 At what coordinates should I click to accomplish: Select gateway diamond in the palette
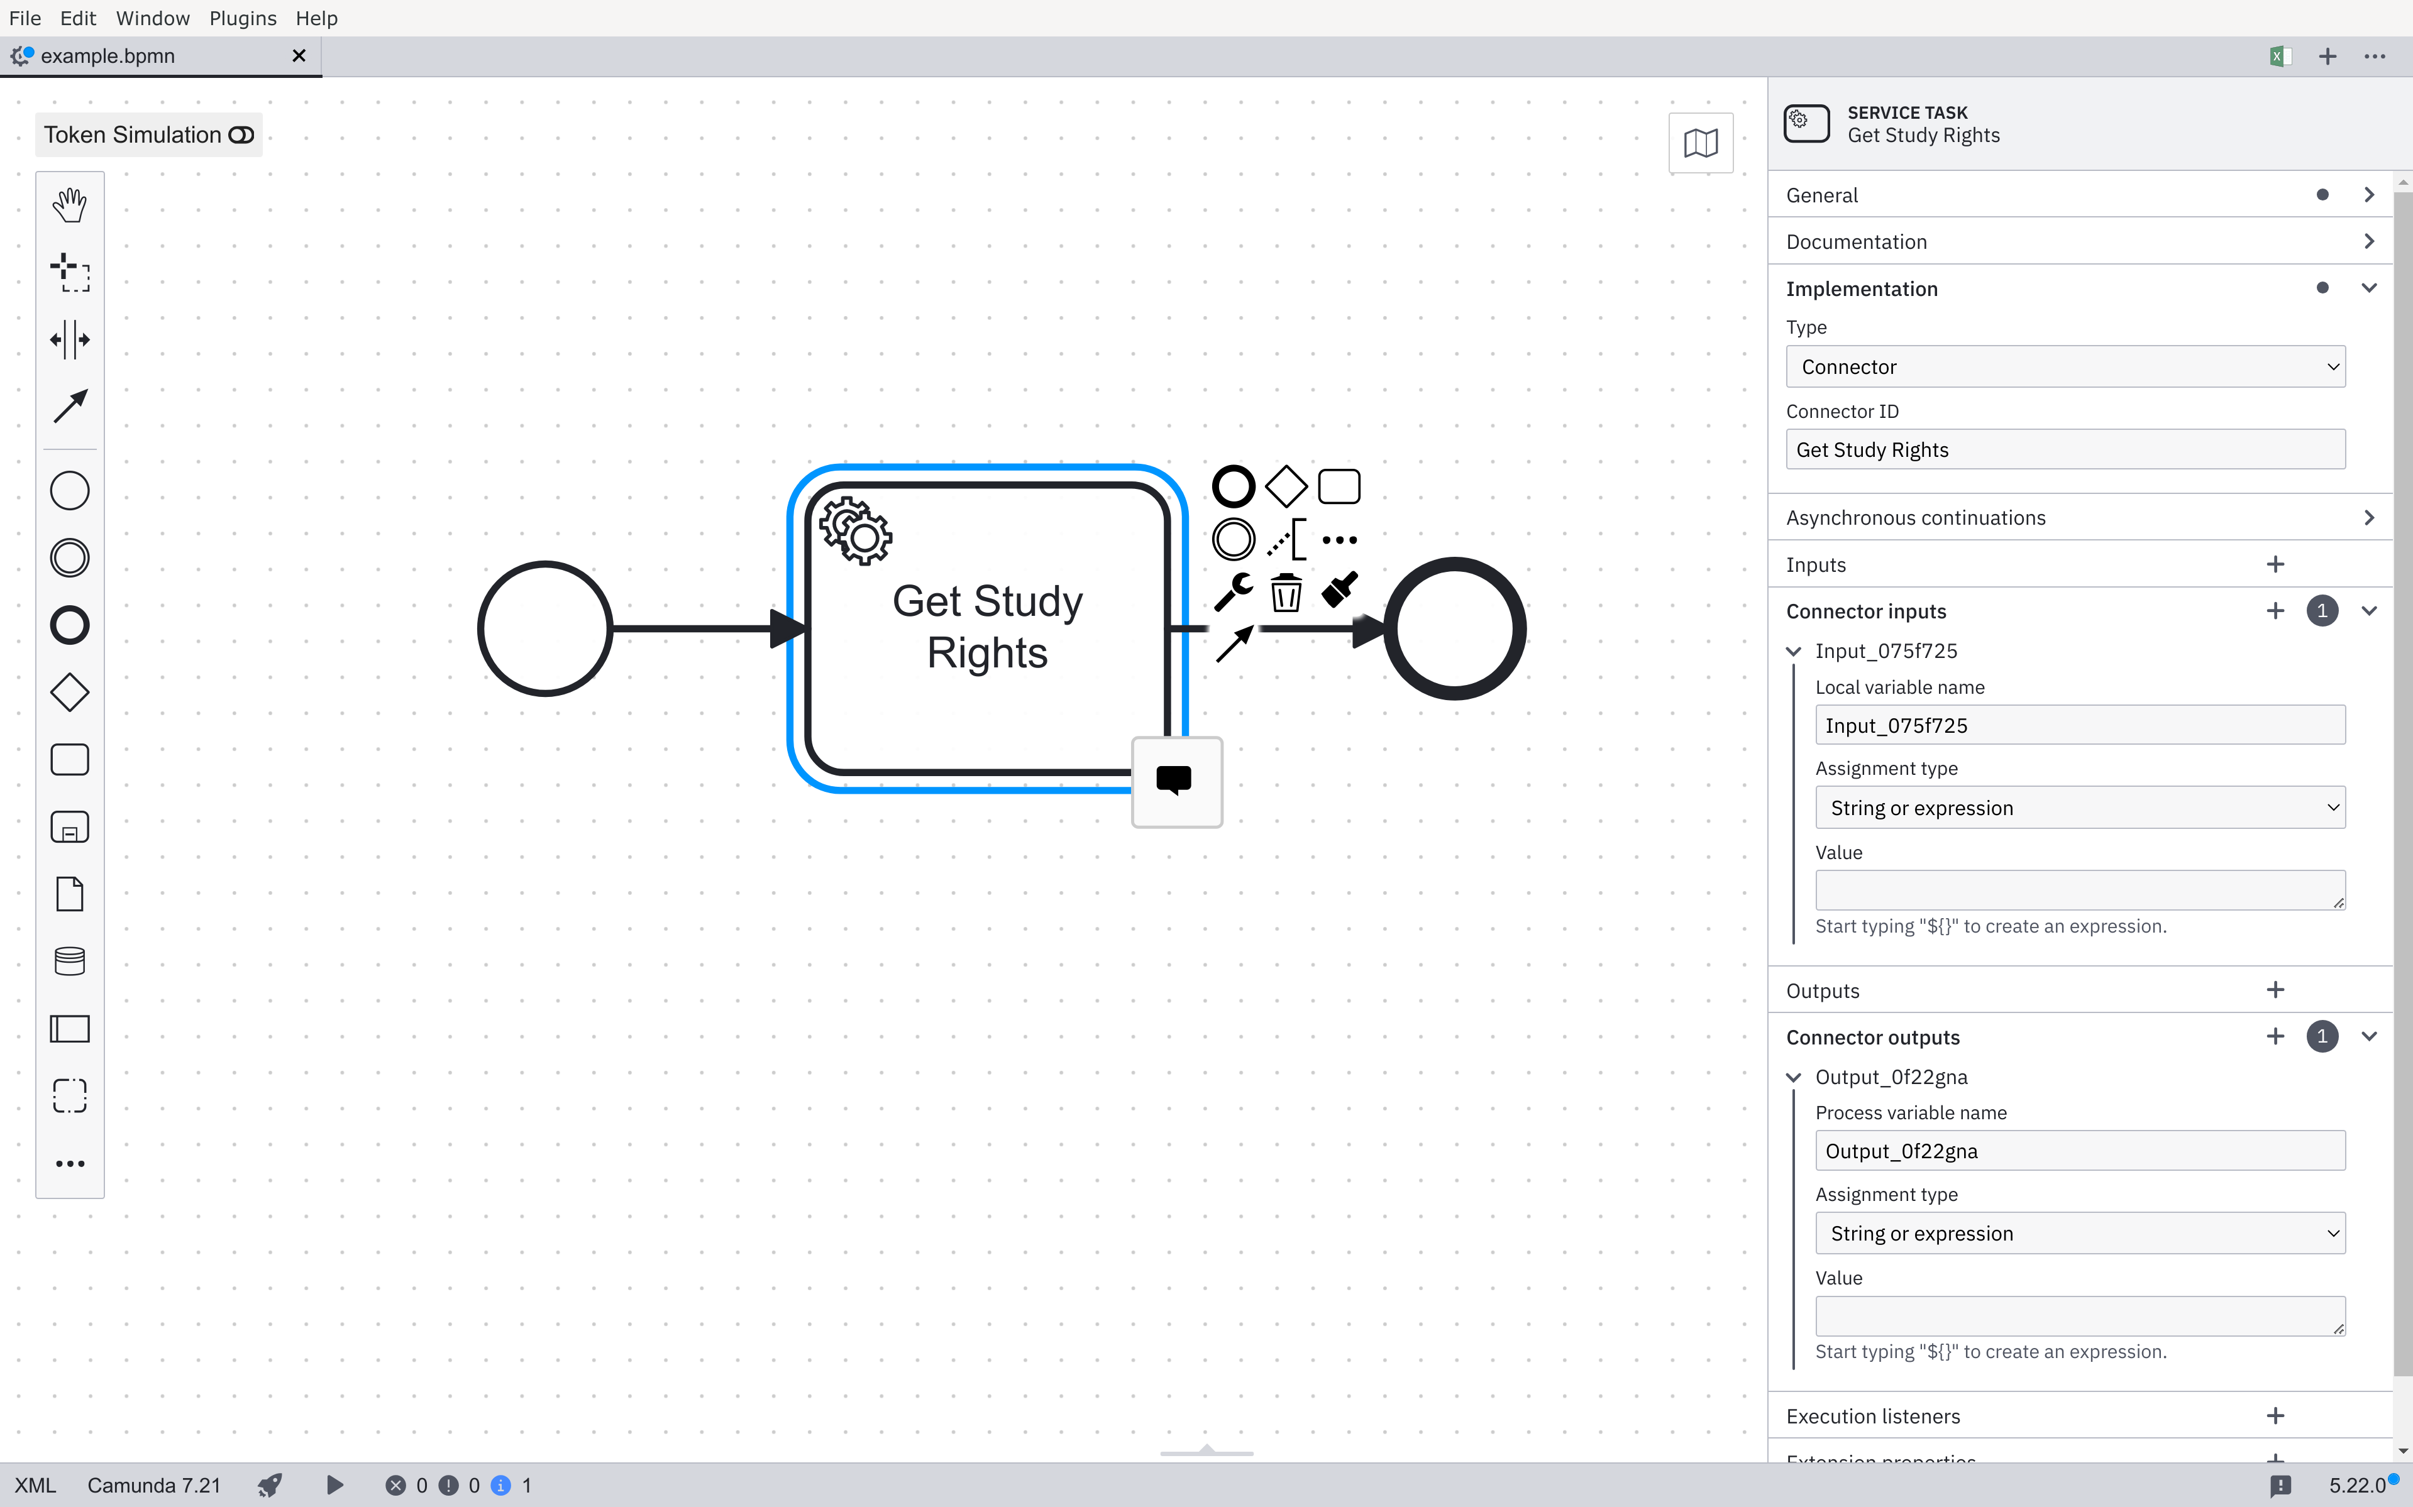point(70,693)
